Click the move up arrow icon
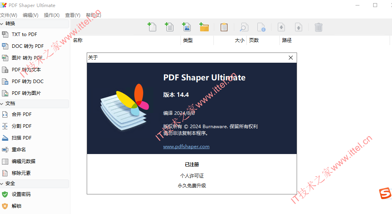Viewport: 392px width, 214px height. 281,27
